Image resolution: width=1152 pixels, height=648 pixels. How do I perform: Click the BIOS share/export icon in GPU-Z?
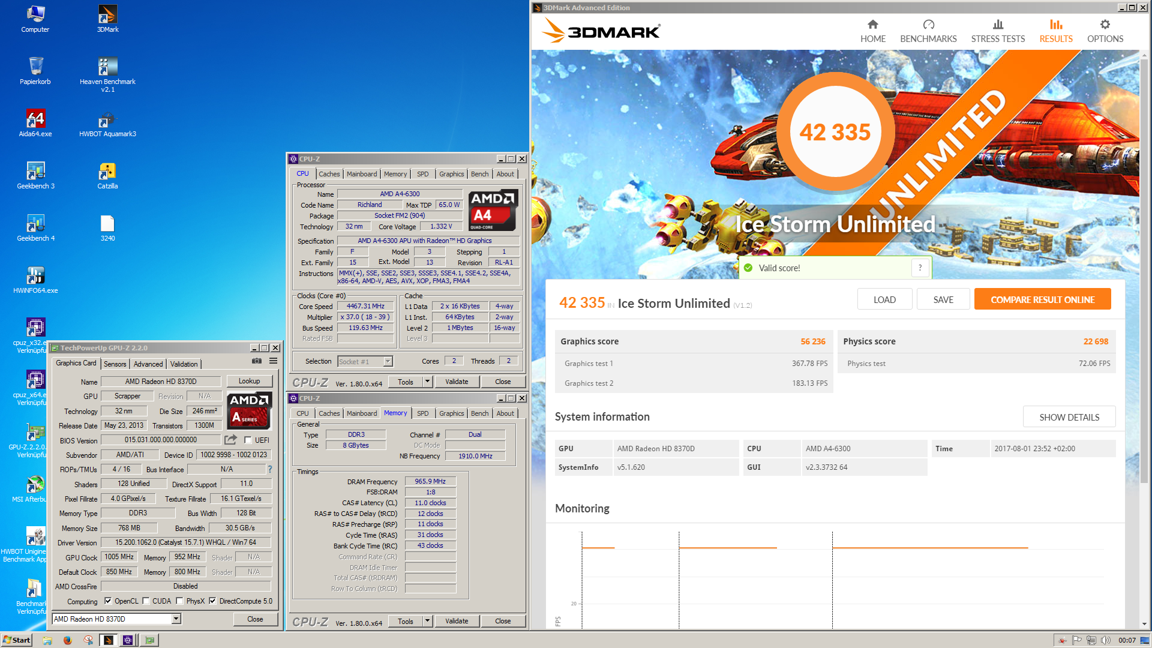[x=231, y=440]
